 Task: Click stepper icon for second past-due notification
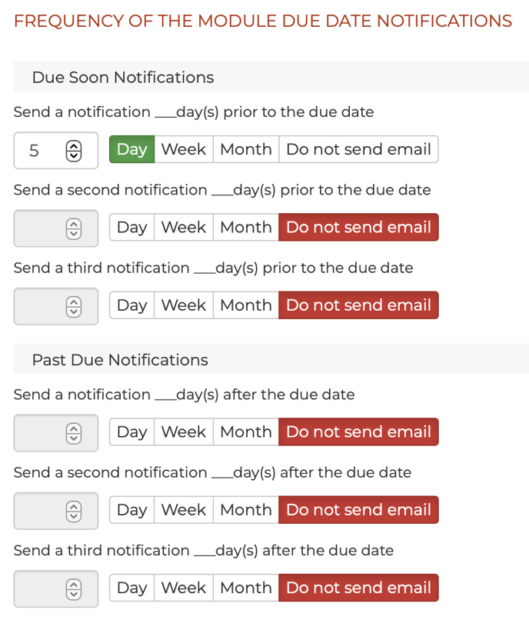tap(73, 511)
